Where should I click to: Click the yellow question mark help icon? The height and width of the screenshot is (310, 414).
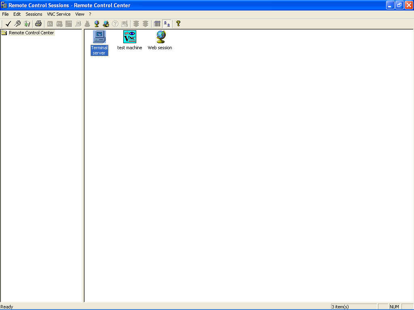click(178, 24)
